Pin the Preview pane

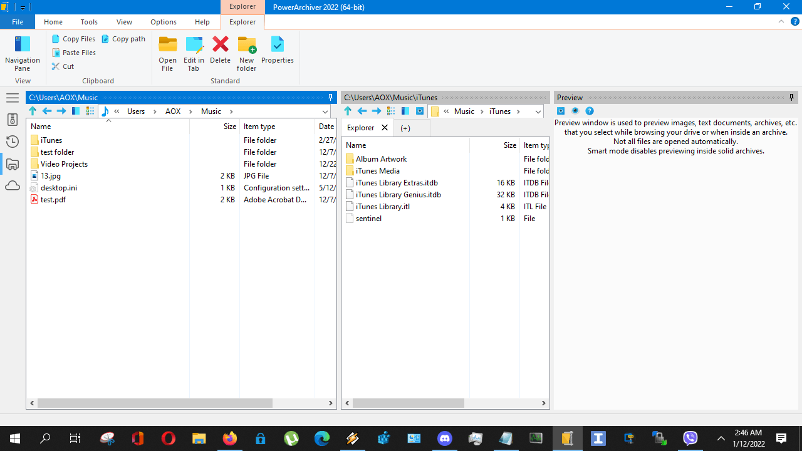pos(792,97)
